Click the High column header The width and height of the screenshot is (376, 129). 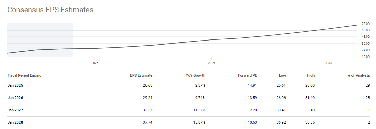310,75
